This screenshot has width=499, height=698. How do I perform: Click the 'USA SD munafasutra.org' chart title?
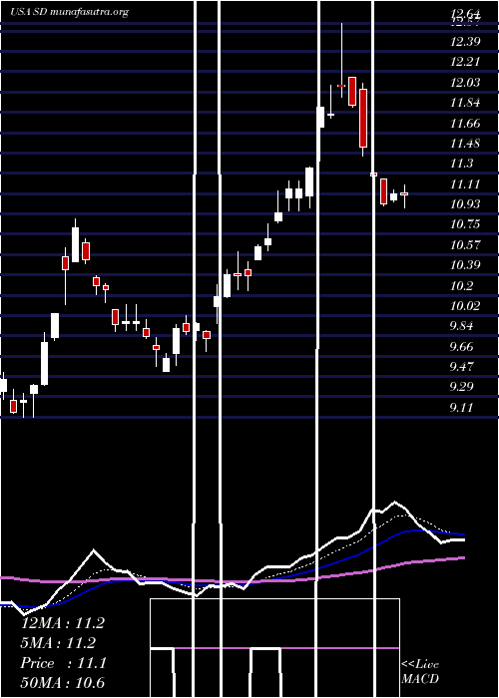click(x=69, y=12)
